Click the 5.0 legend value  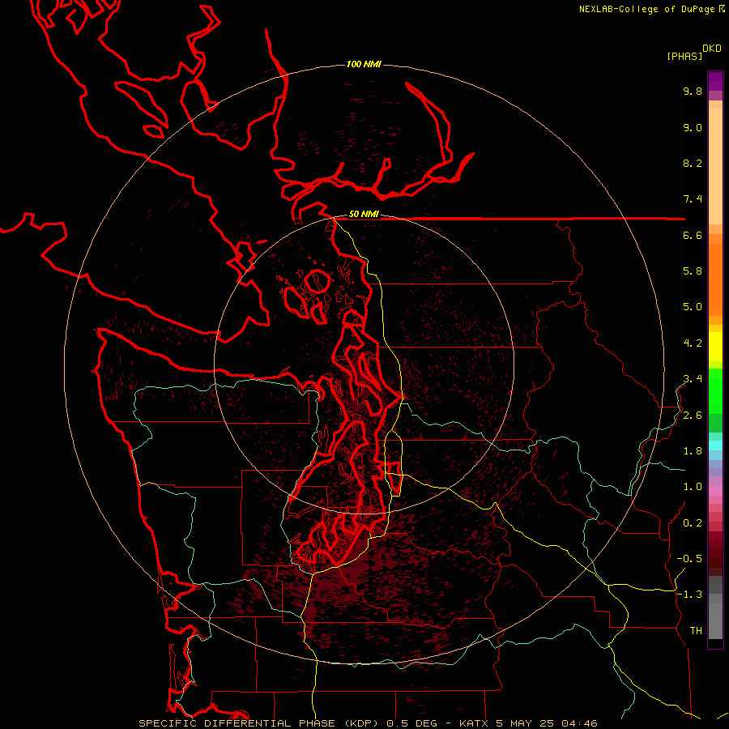click(693, 307)
